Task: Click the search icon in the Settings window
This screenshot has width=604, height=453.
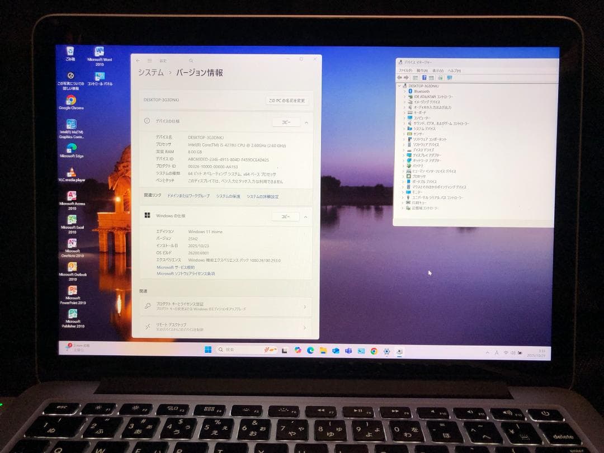Action: pyautogui.click(x=191, y=59)
